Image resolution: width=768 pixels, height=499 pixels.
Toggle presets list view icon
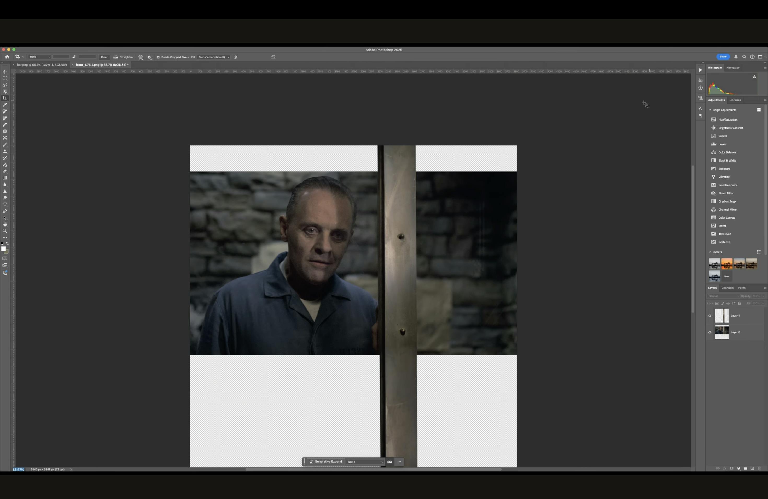tap(759, 252)
